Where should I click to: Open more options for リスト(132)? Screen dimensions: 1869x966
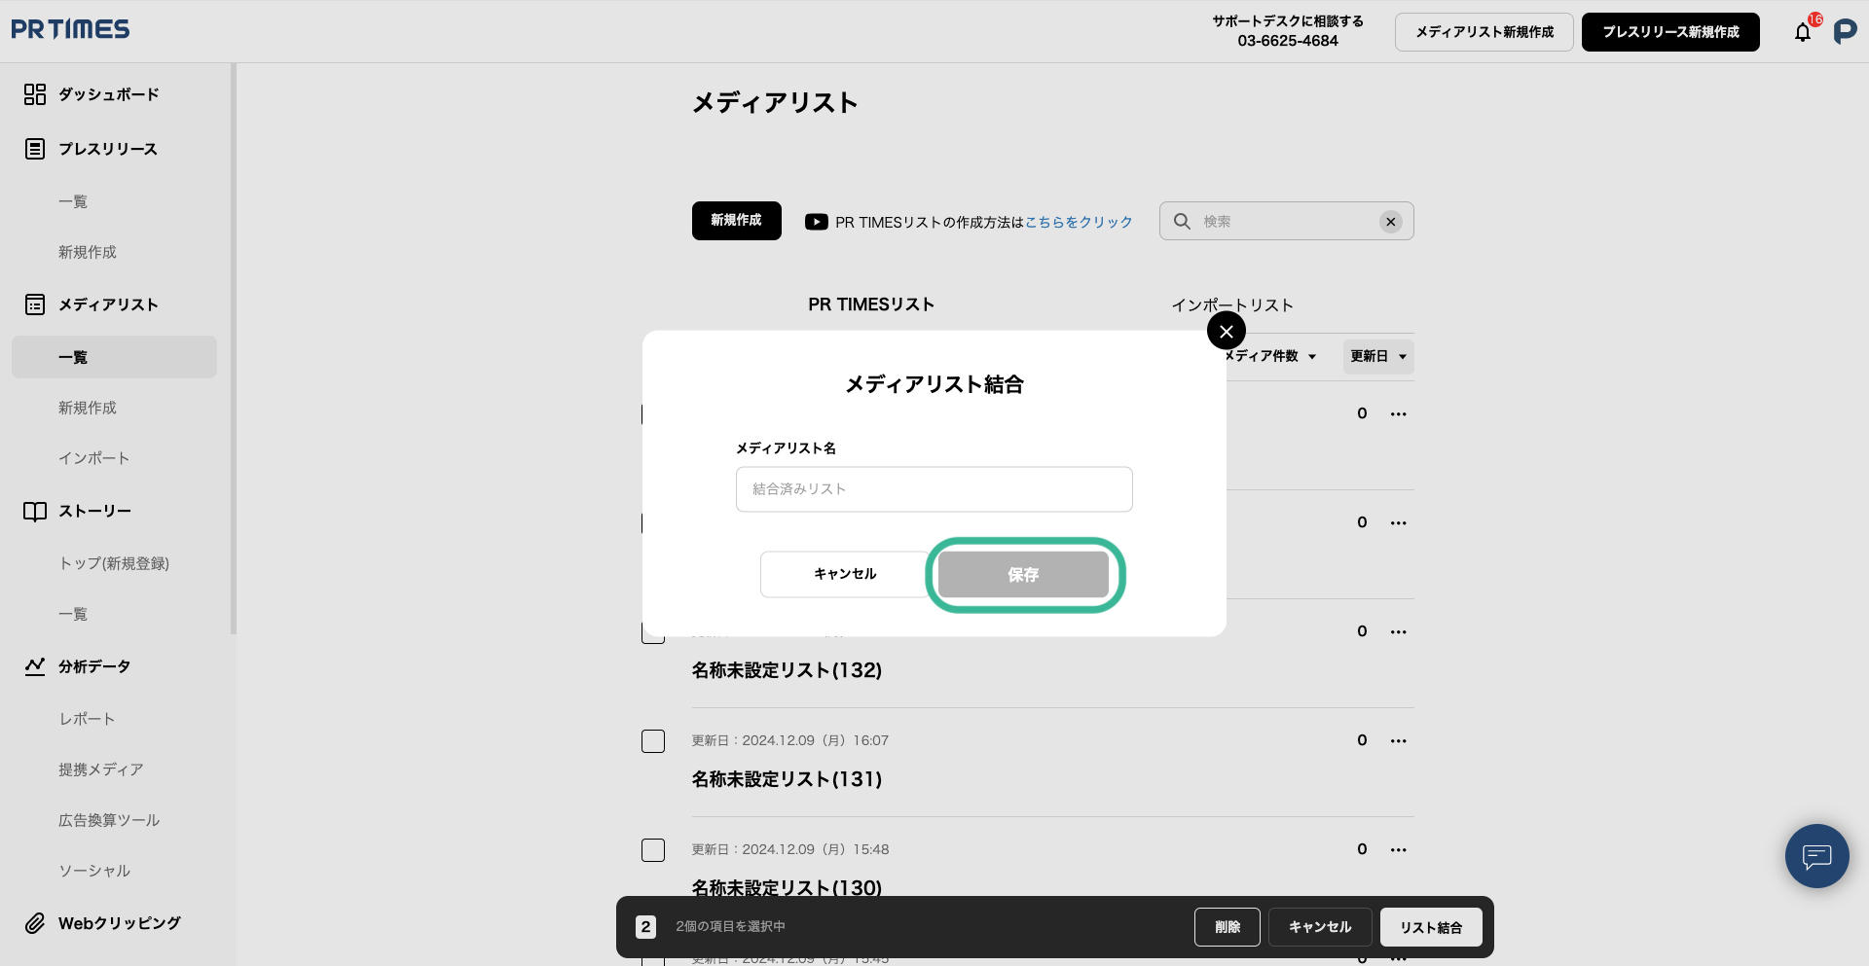point(1399,632)
